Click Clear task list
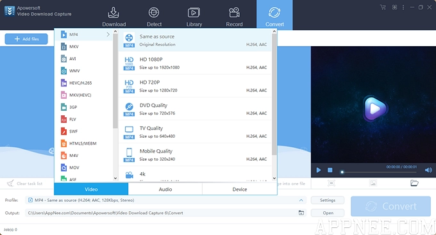Viewport: 436px width, 235px height. tap(25, 183)
